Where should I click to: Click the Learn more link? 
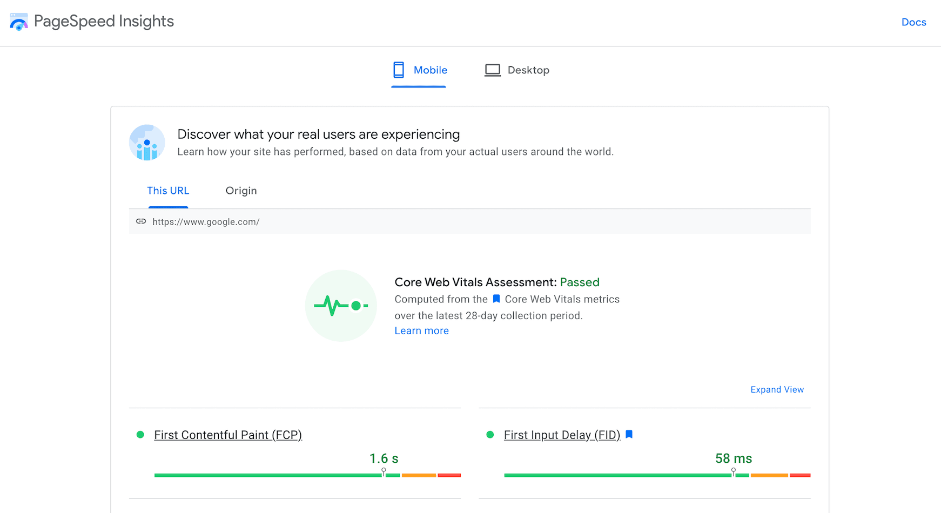pos(421,330)
